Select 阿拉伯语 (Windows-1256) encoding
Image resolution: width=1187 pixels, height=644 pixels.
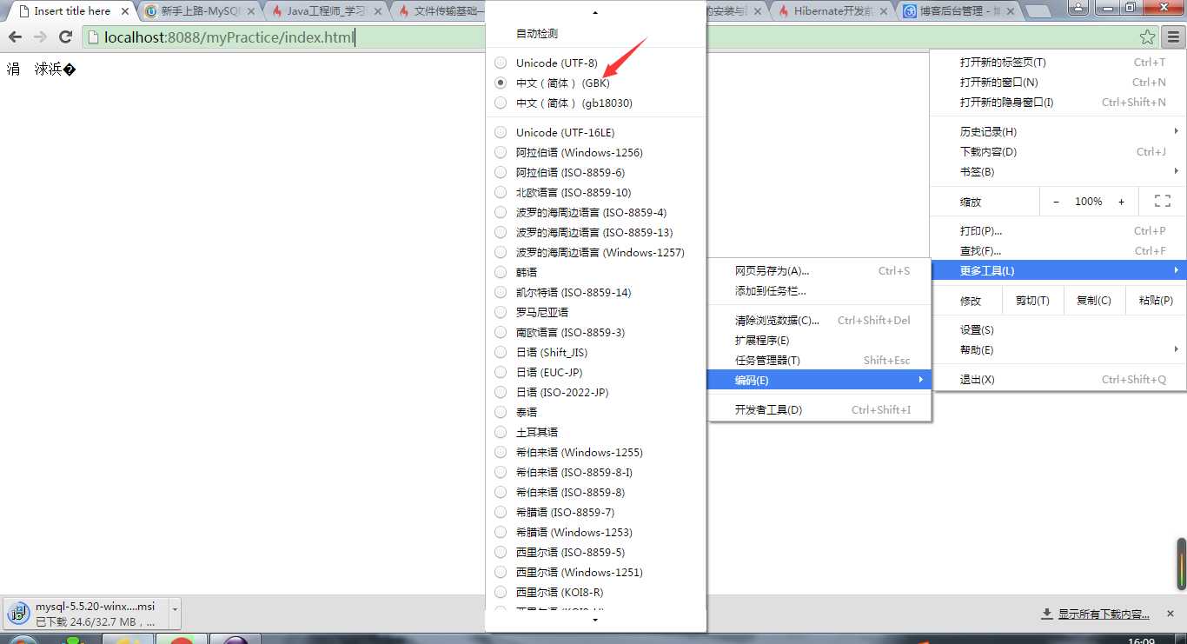click(x=596, y=152)
